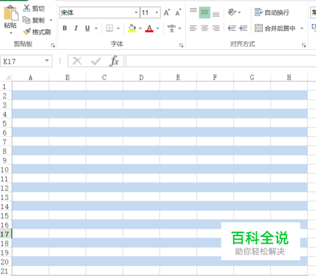
Task: Click the Insert Function fx button
Action: tap(114, 61)
